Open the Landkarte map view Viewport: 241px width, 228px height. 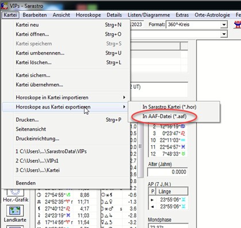pyautogui.click(x=15, y=214)
